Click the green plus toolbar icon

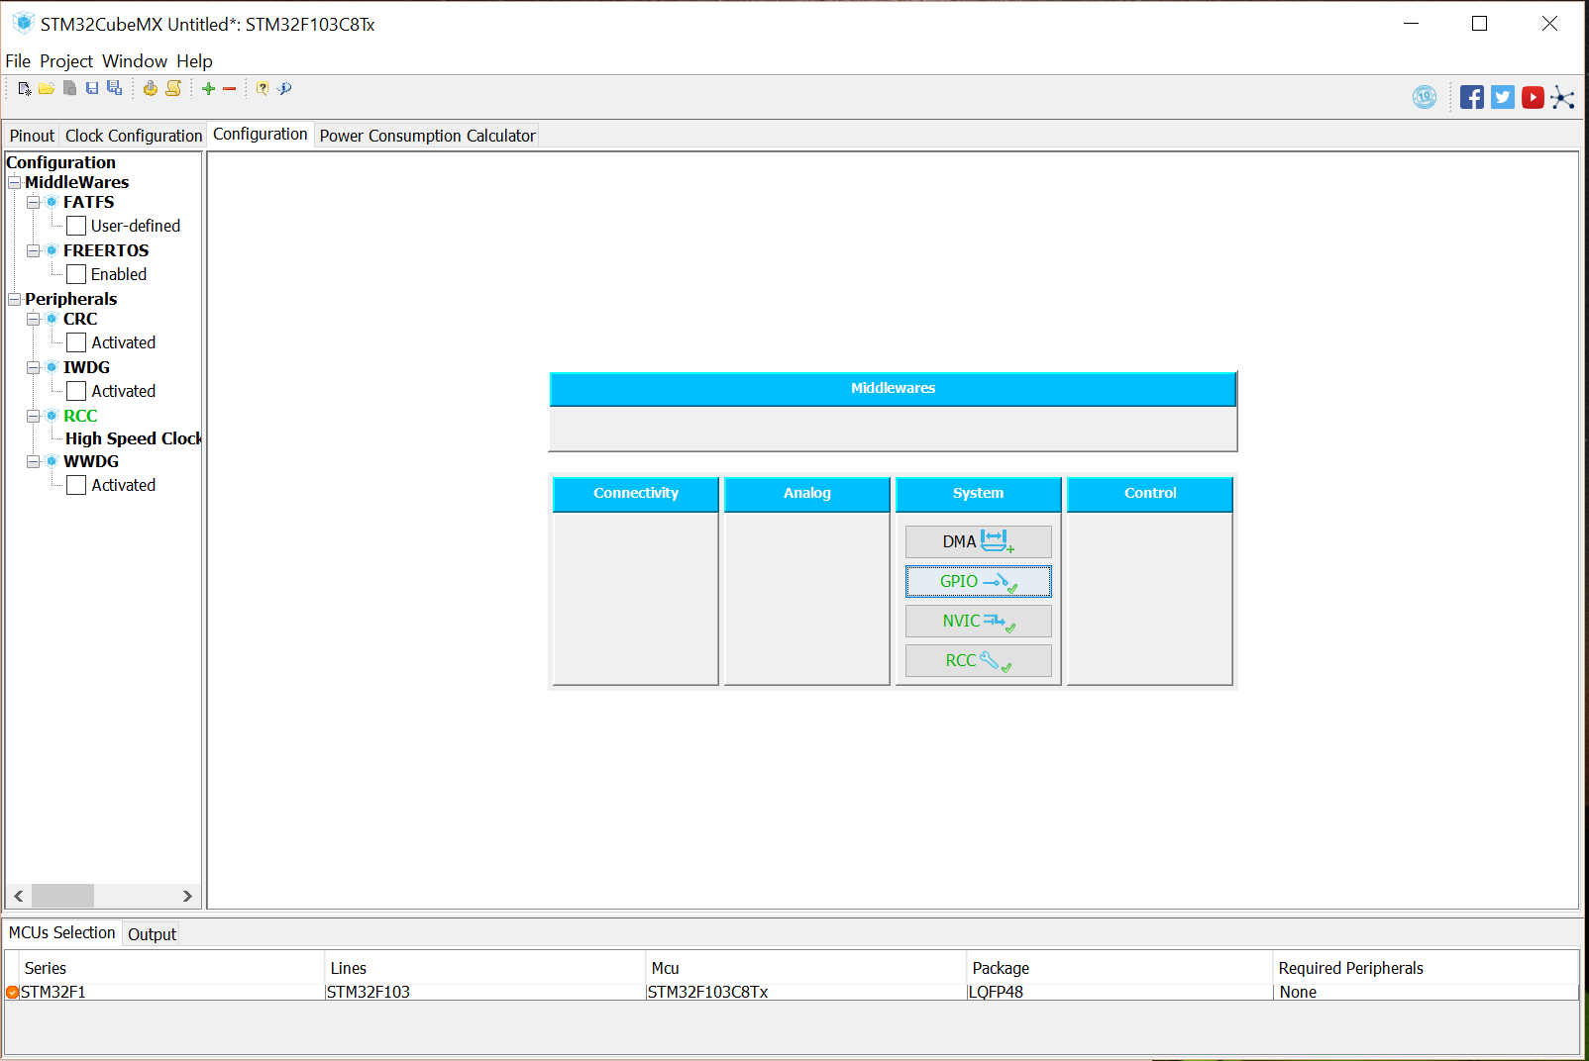point(208,88)
